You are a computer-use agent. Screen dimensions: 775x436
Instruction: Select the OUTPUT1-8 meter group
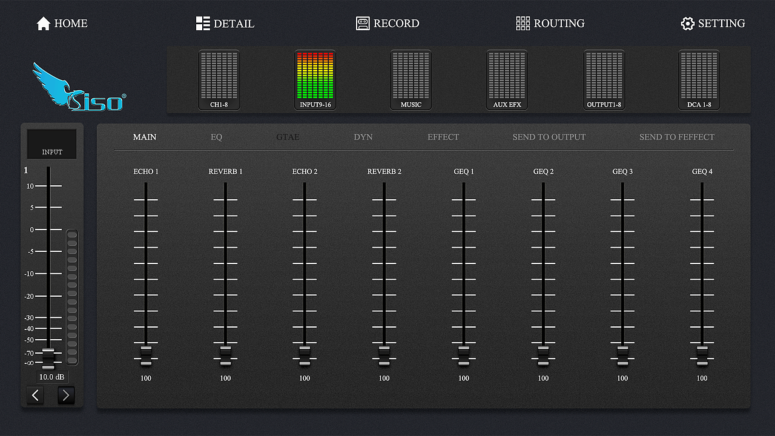coord(604,80)
